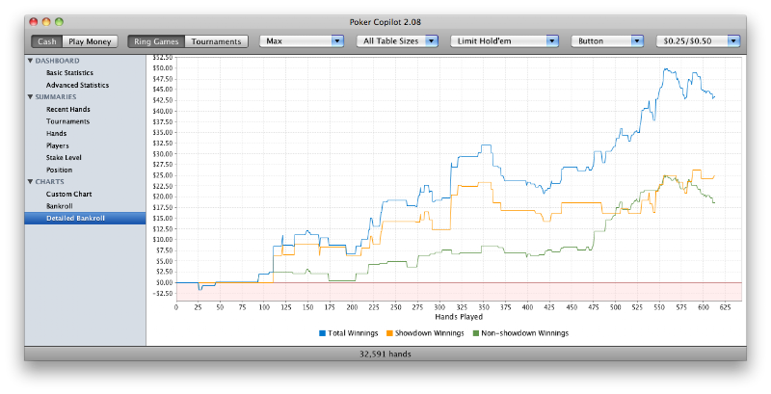This screenshot has height=394, width=771.
Task: Collapse the SUMMARIES section triangle
Action: pos(30,96)
